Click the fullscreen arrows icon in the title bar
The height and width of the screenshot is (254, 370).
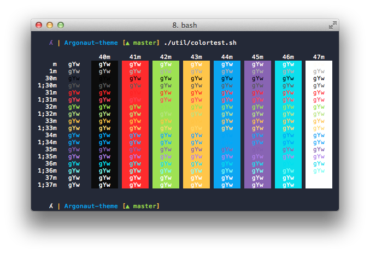click(x=333, y=25)
